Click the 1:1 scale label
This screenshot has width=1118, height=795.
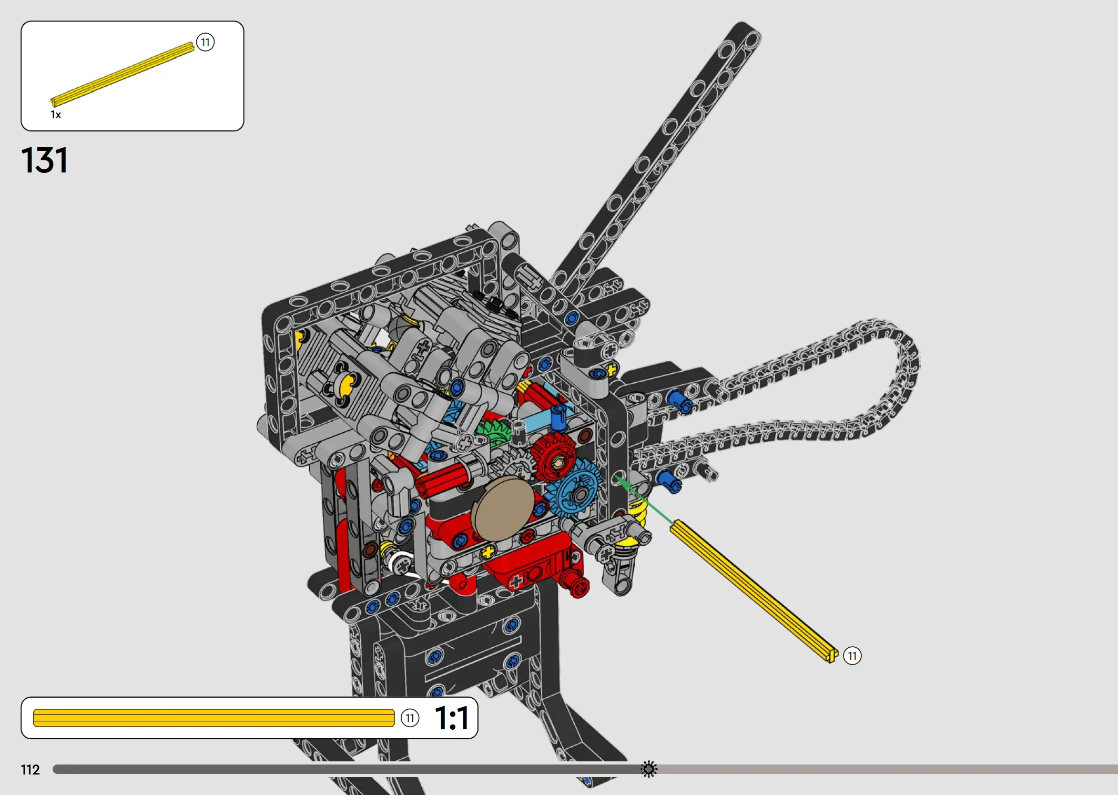click(452, 718)
